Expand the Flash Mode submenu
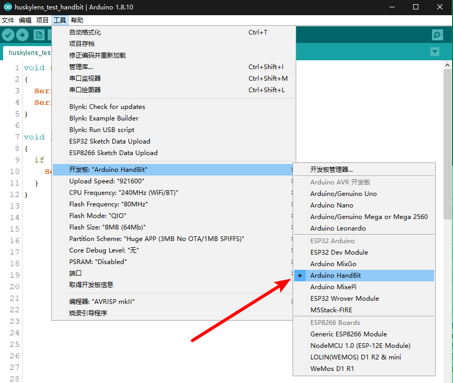 (x=174, y=216)
